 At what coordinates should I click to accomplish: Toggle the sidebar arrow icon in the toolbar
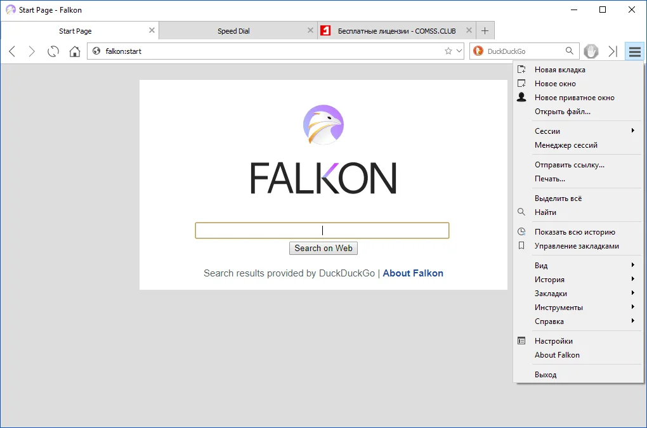(613, 51)
